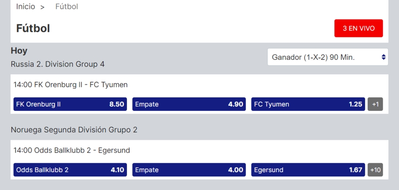Bet on FK Orenburg II at 8.50

(x=70, y=104)
